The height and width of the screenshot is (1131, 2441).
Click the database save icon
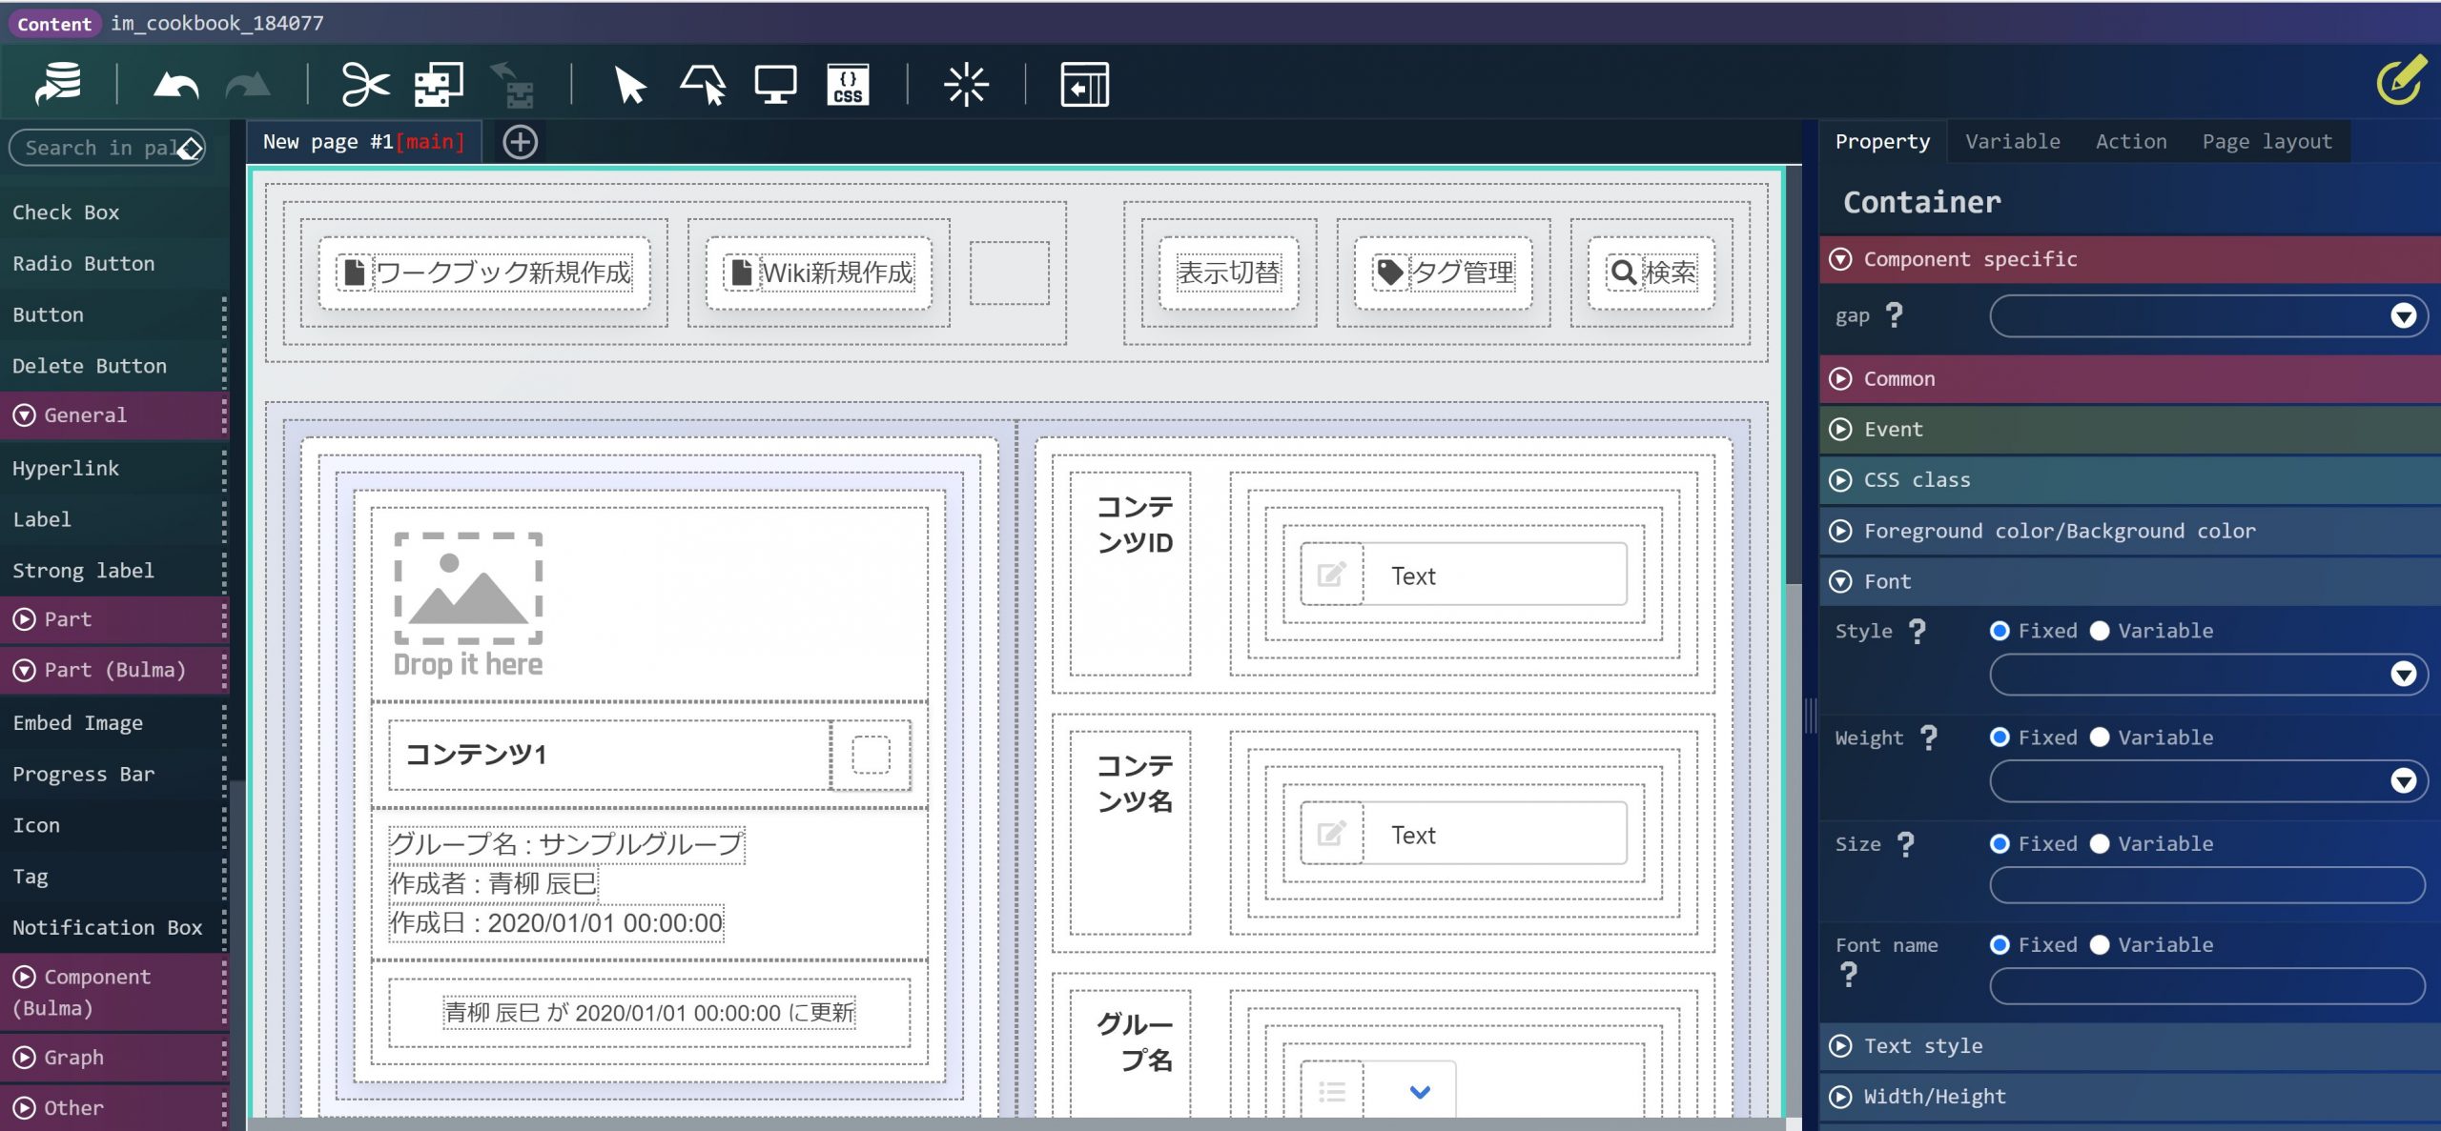click(59, 84)
